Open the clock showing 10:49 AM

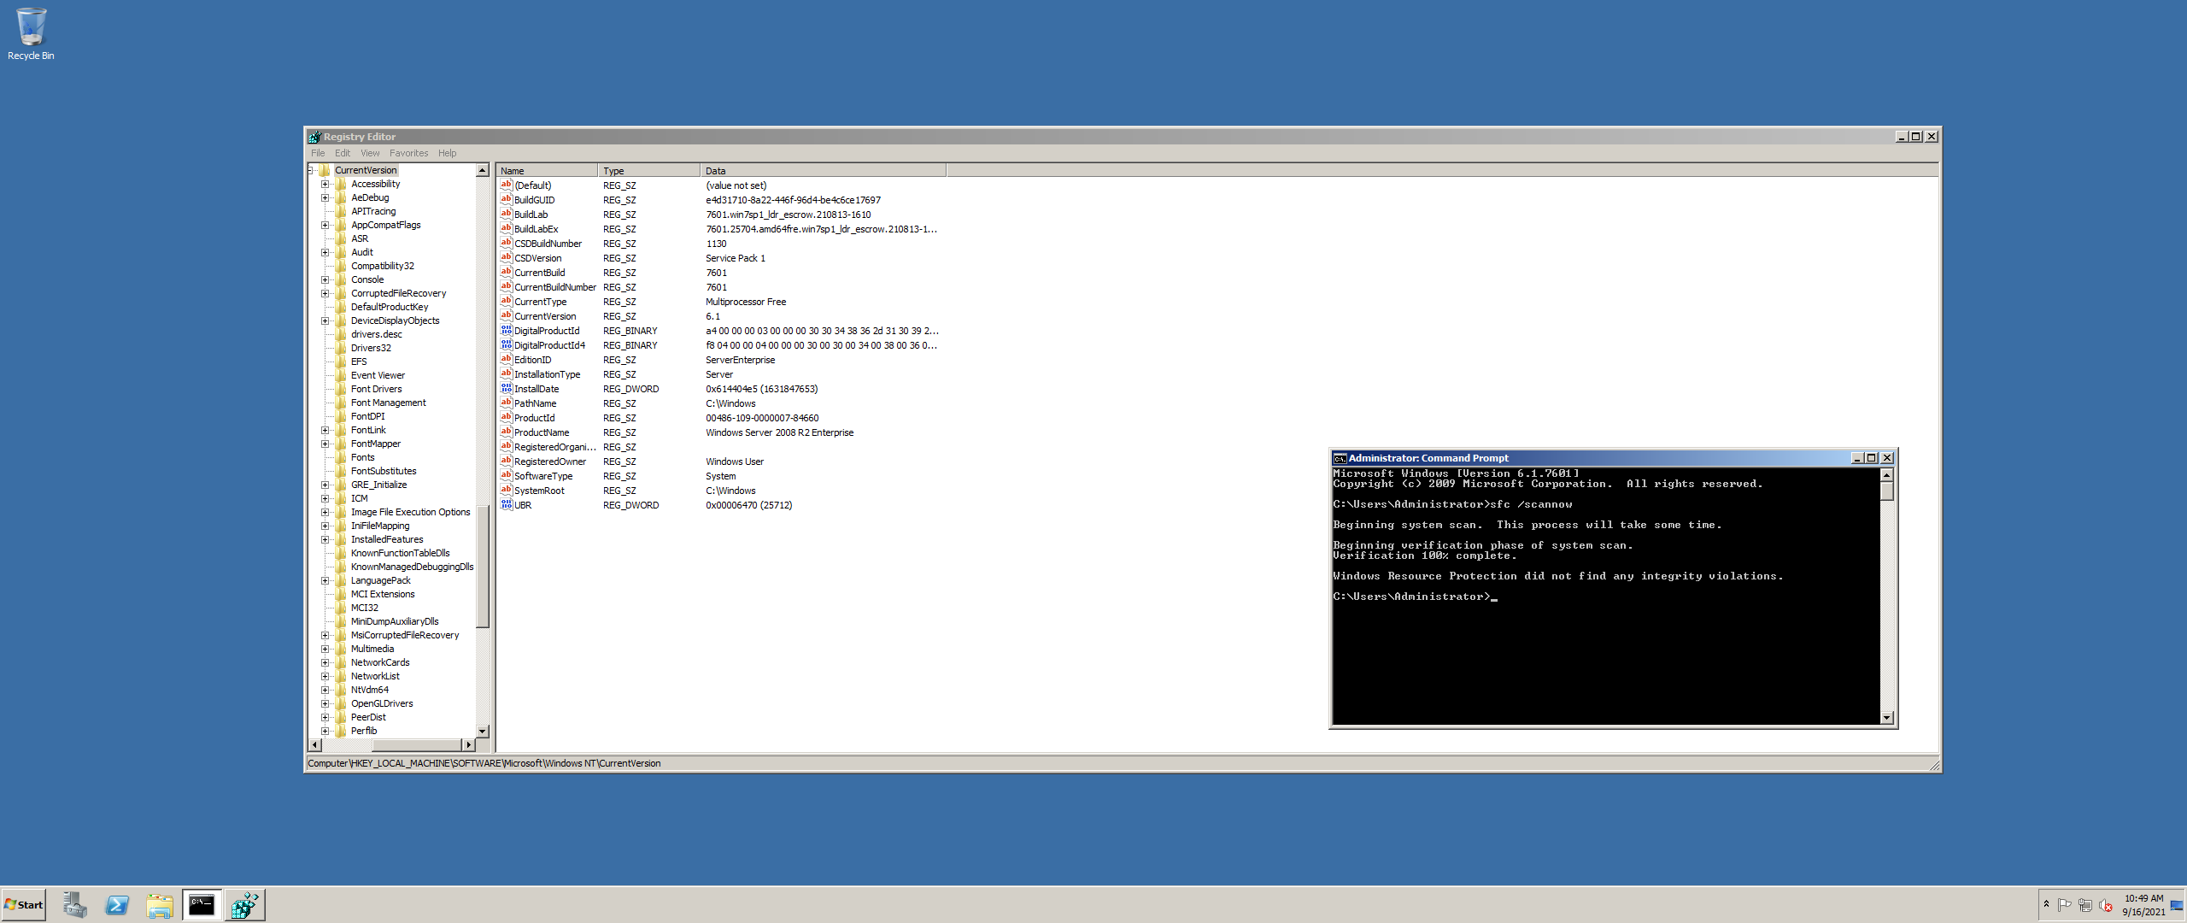2143,905
